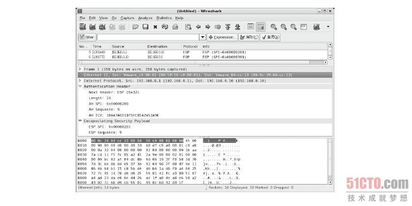
Task: Print packets with printer icon
Action: 175,27
